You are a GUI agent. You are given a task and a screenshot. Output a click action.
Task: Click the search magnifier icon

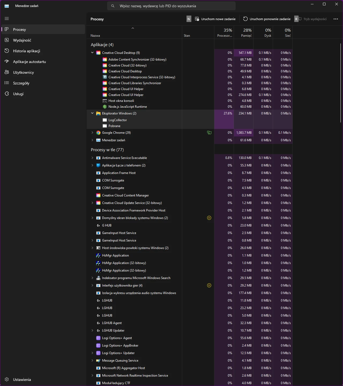[x=113, y=6]
